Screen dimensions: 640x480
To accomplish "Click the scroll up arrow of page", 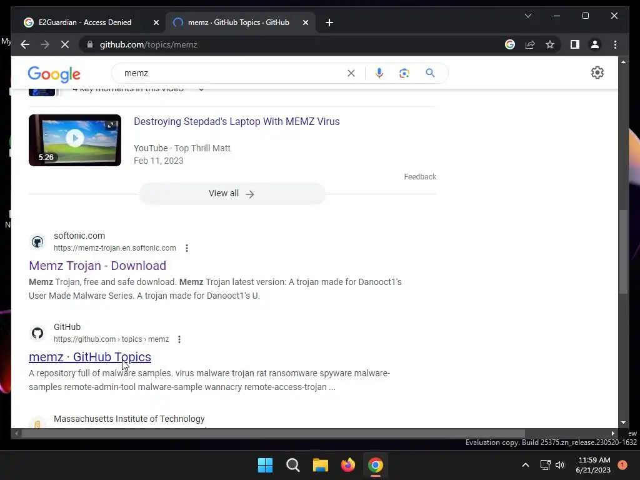I will [x=623, y=62].
